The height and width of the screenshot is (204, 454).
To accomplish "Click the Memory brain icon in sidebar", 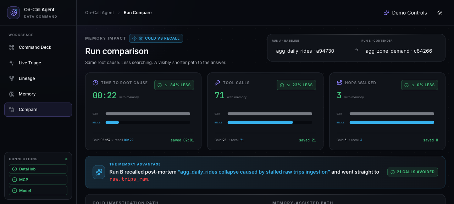I will 12,94.
